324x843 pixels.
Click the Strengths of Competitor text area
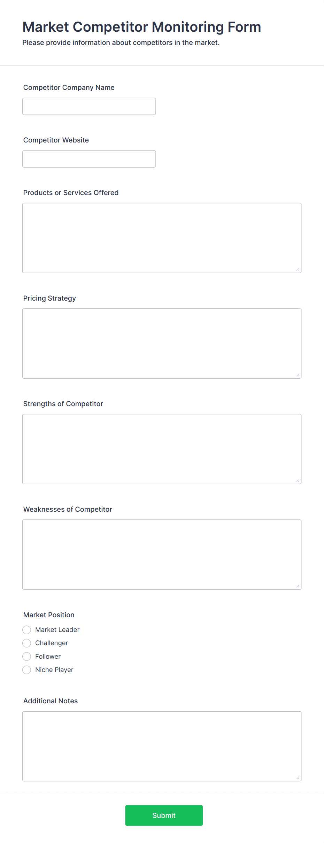point(162,449)
